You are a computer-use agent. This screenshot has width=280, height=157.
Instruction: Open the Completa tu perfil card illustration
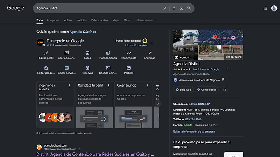click(x=94, y=118)
